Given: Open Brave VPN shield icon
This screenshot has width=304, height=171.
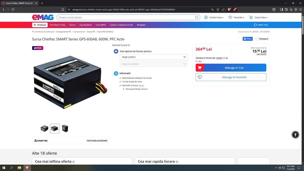Looking at the screenshot, I should 296,9.
